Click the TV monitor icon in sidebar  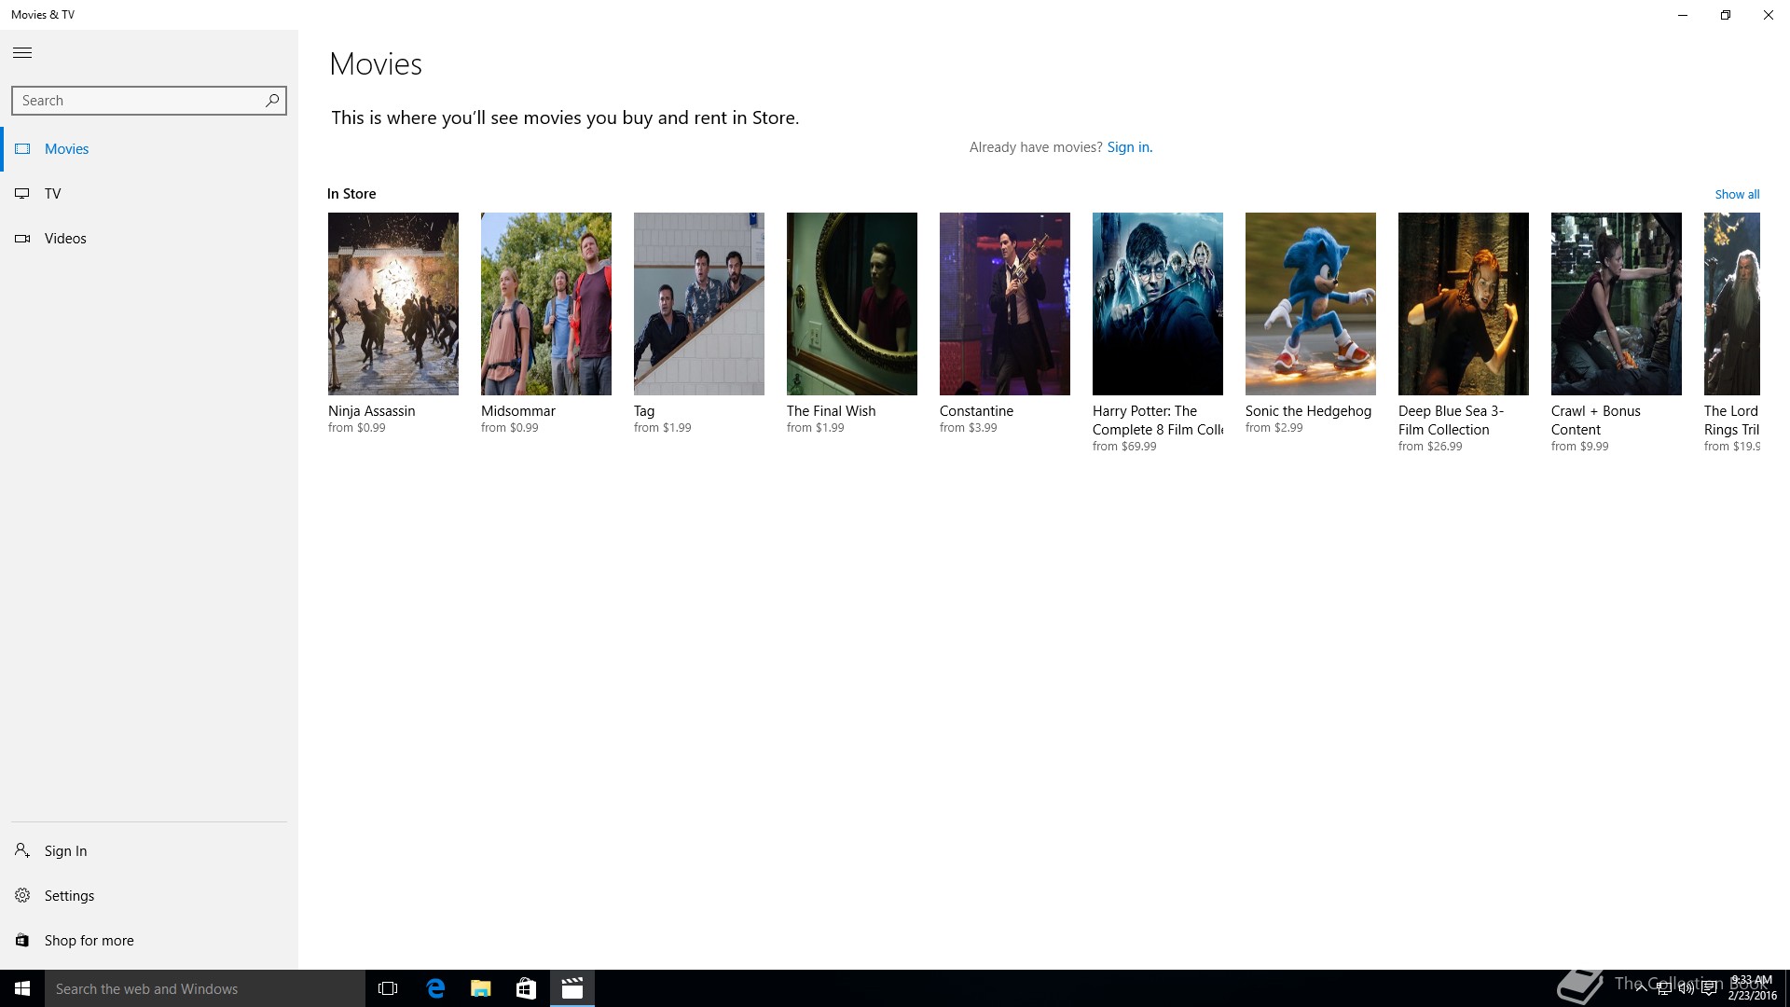point(22,194)
